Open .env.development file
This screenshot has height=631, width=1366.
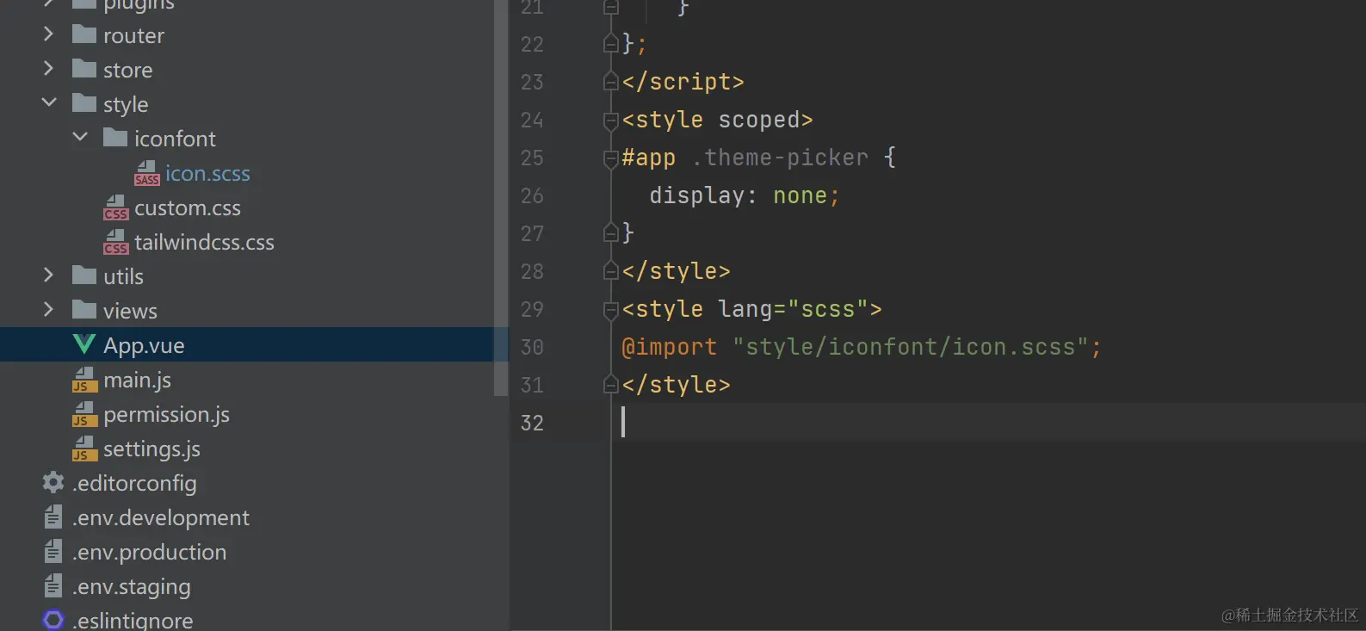(161, 517)
